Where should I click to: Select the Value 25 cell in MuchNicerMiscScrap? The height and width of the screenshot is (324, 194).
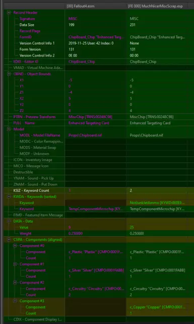pyautogui.click(x=157, y=227)
